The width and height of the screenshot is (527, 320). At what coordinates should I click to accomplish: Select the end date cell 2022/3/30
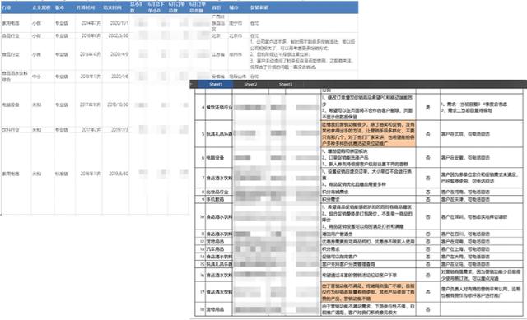click(118, 35)
